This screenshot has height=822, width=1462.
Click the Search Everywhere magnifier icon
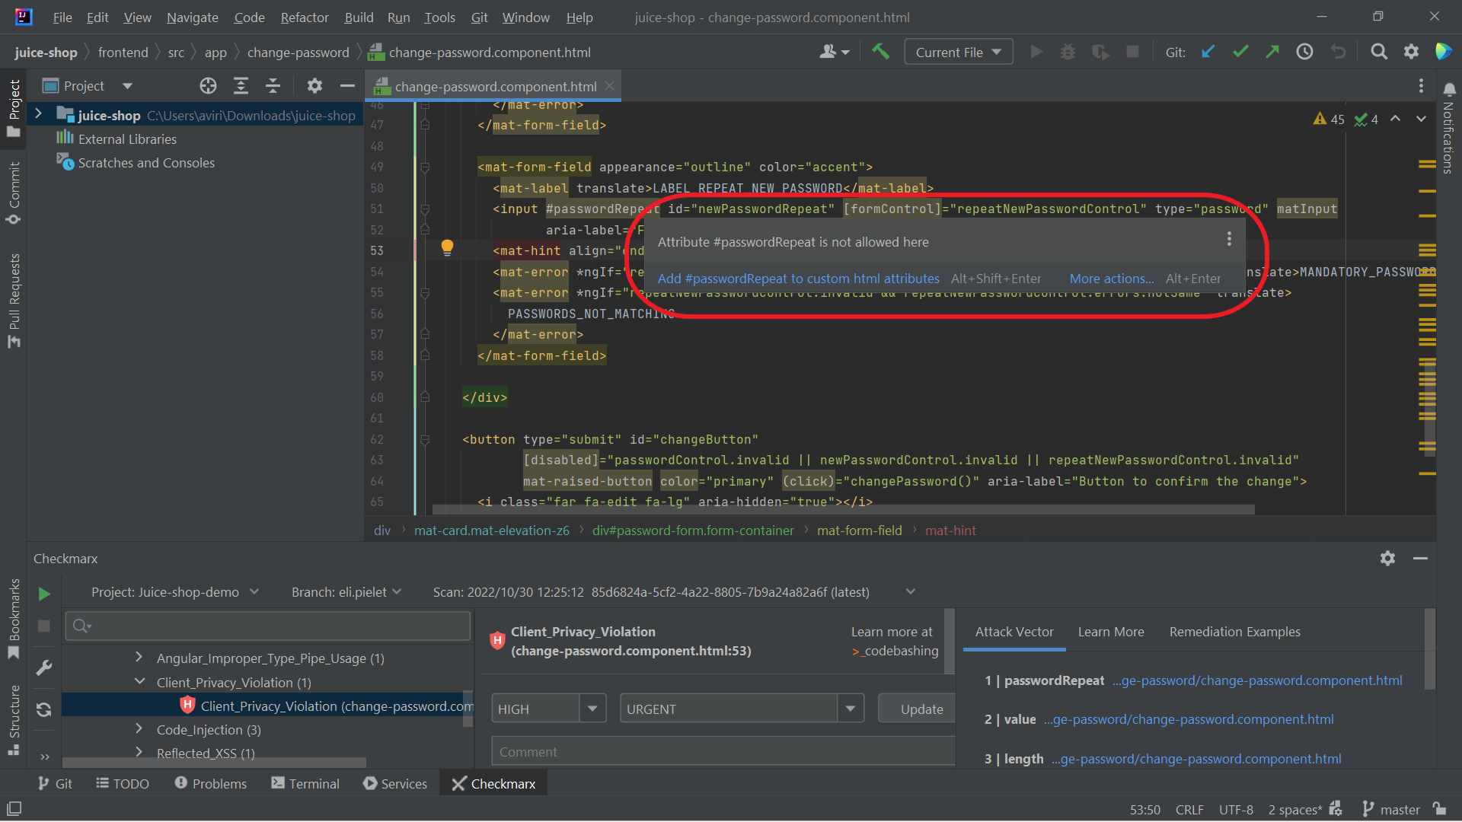(1378, 52)
